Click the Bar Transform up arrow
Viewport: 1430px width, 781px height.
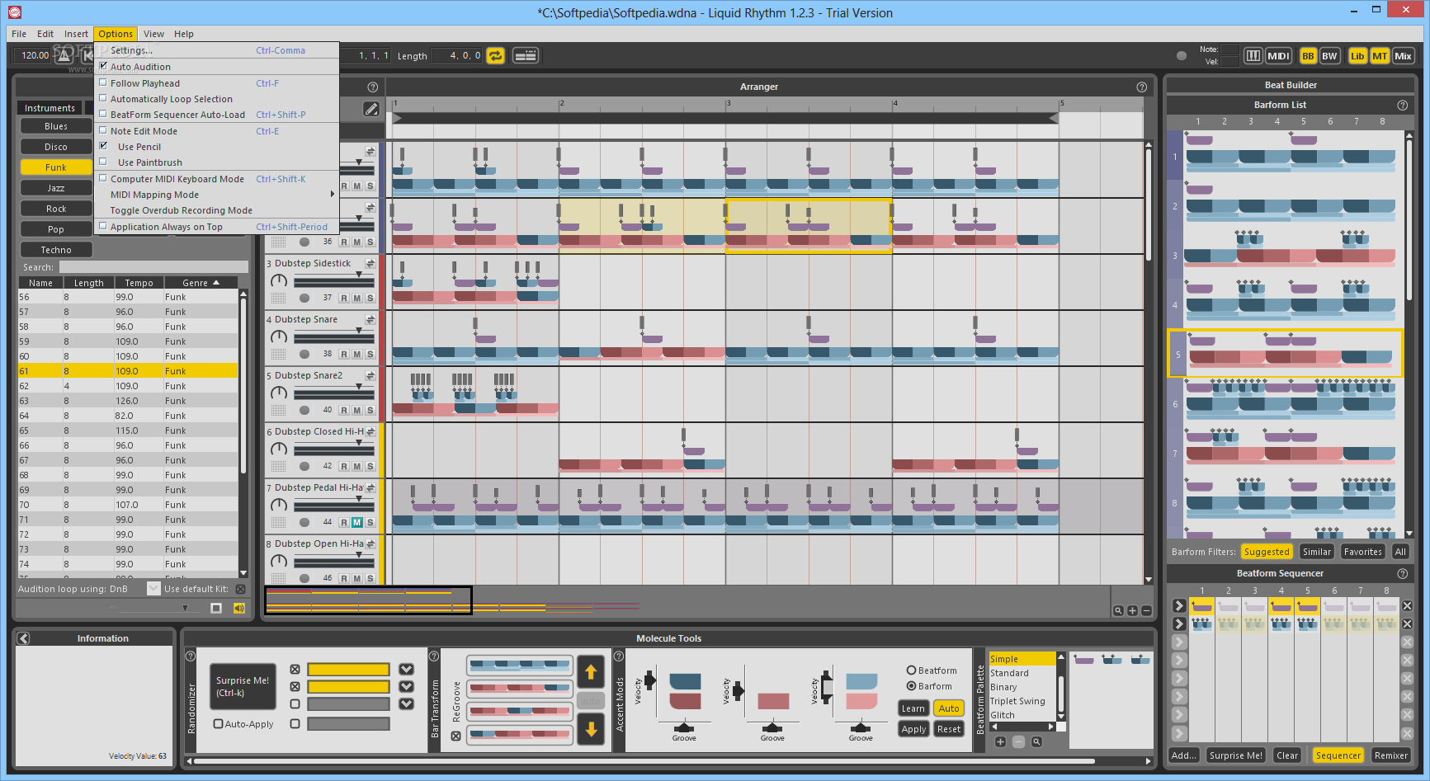pyautogui.click(x=591, y=672)
